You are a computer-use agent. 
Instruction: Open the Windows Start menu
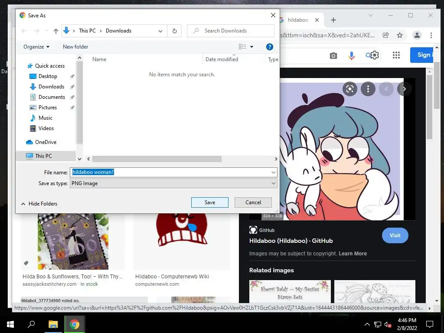pos(10,324)
